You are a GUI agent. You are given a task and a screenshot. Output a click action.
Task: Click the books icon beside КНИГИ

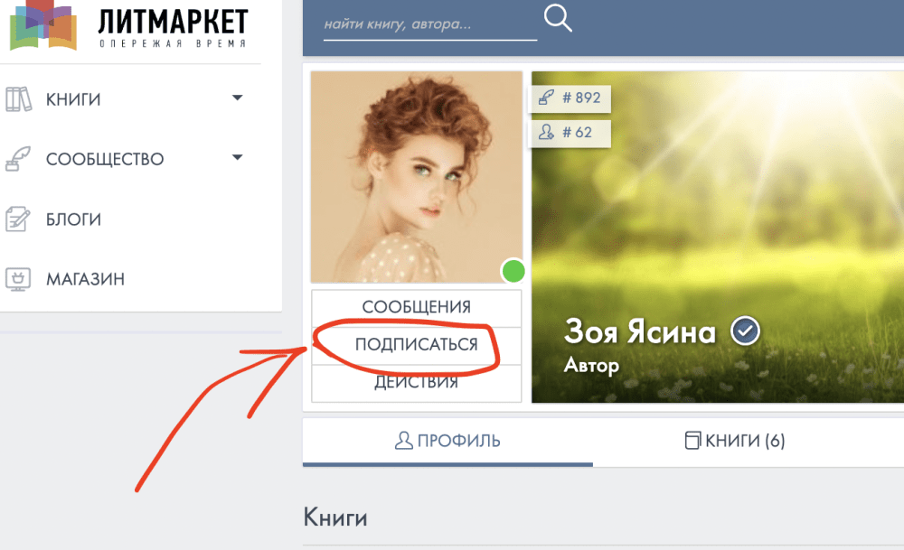tap(18, 99)
